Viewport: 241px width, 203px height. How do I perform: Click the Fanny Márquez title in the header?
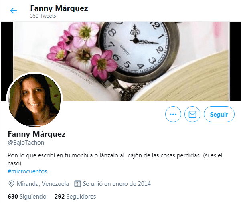tap(59, 8)
